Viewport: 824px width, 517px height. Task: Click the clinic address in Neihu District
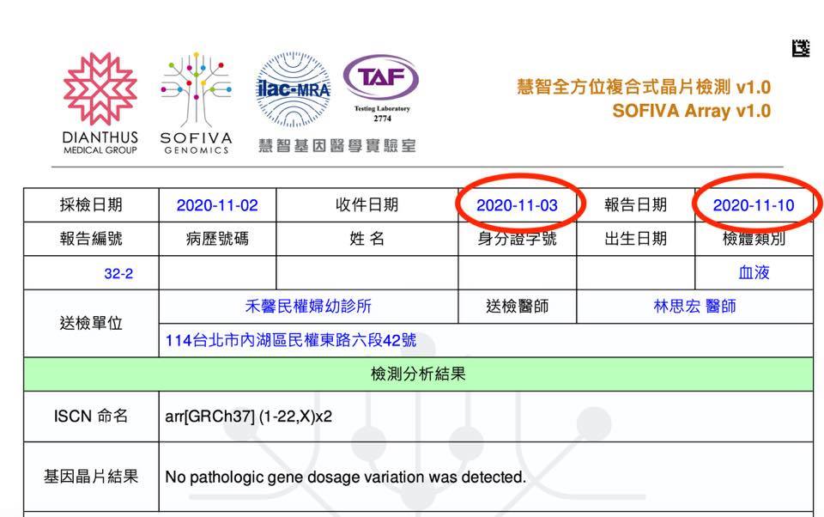[x=291, y=340]
